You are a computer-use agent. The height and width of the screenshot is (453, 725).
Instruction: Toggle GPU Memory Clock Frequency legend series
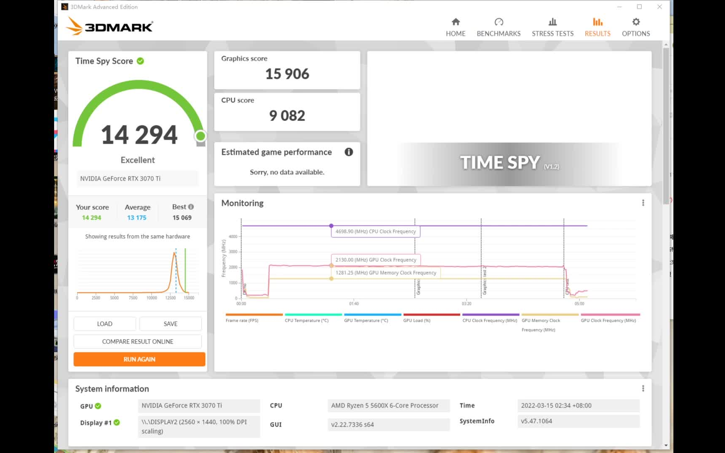(550, 323)
